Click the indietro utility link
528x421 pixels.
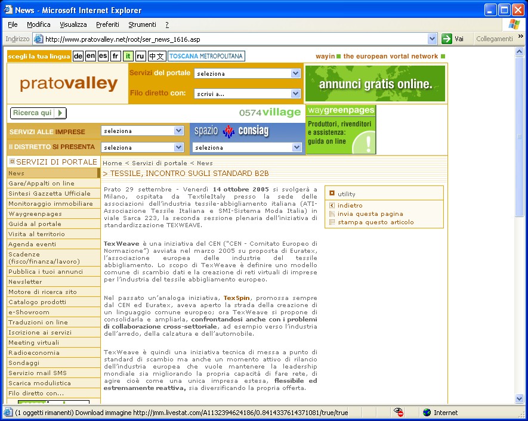350,205
